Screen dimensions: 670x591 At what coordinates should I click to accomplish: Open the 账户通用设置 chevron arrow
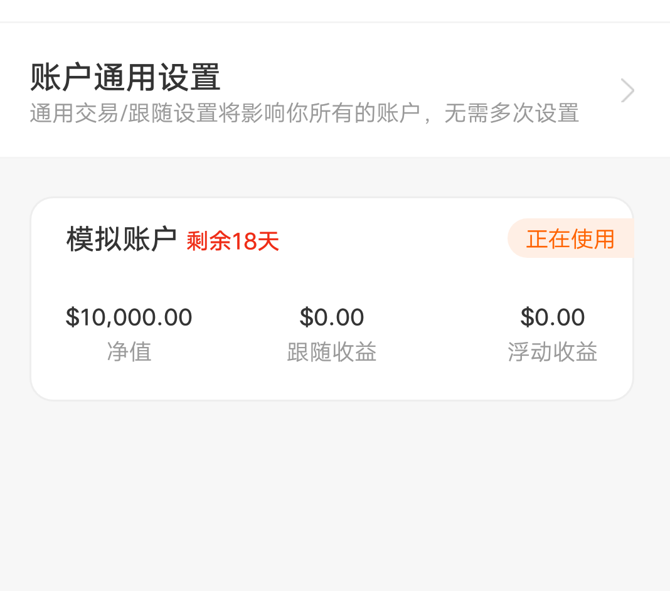[x=627, y=91]
